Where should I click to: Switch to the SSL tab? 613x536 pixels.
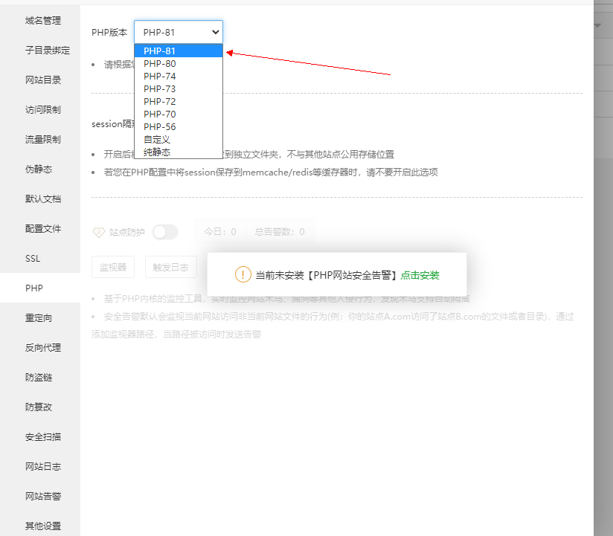(x=33, y=259)
